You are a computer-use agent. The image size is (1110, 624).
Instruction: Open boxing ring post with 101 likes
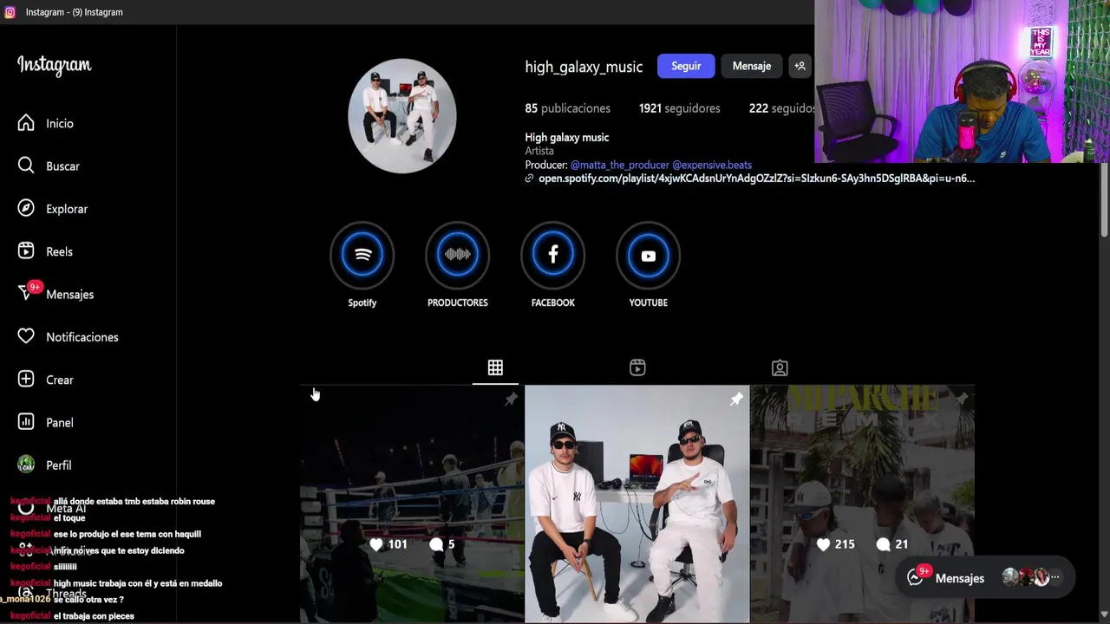coord(412,504)
